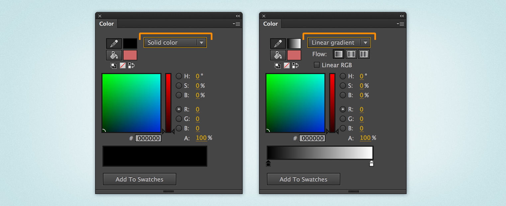Click Black and White icon in Solid color panel
The width and height of the screenshot is (506, 206).
tap(113, 65)
